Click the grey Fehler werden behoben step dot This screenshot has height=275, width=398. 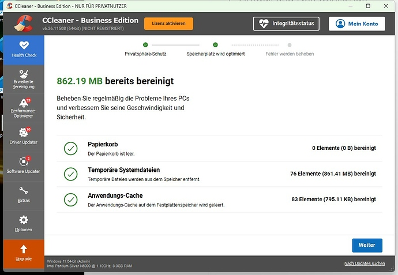click(x=290, y=45)
